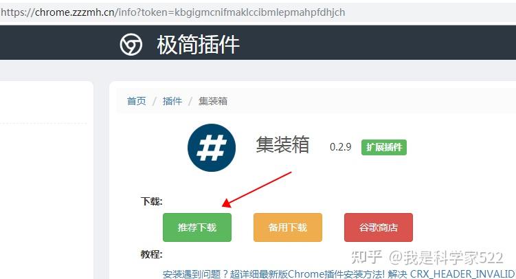Click the red arrow annotation
Screen dimensions: 516x279
click(257, 190)
